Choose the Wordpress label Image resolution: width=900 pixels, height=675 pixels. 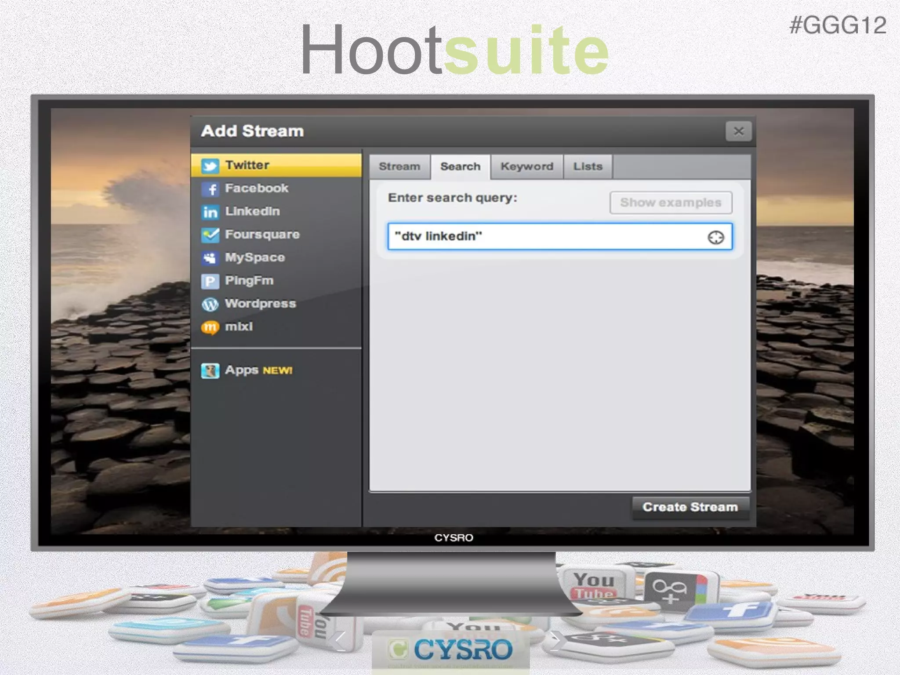pos(261,304)
